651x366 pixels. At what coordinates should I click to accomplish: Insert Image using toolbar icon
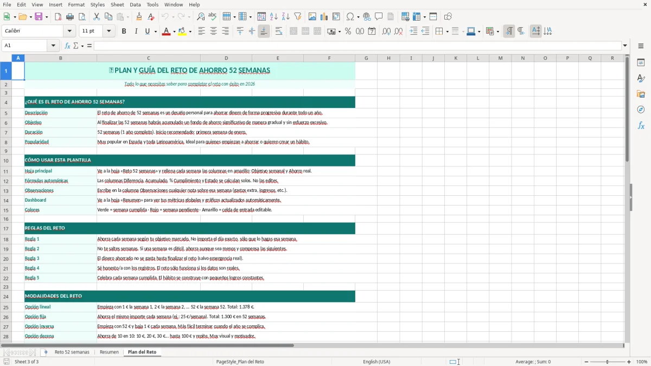pos(312,17)
